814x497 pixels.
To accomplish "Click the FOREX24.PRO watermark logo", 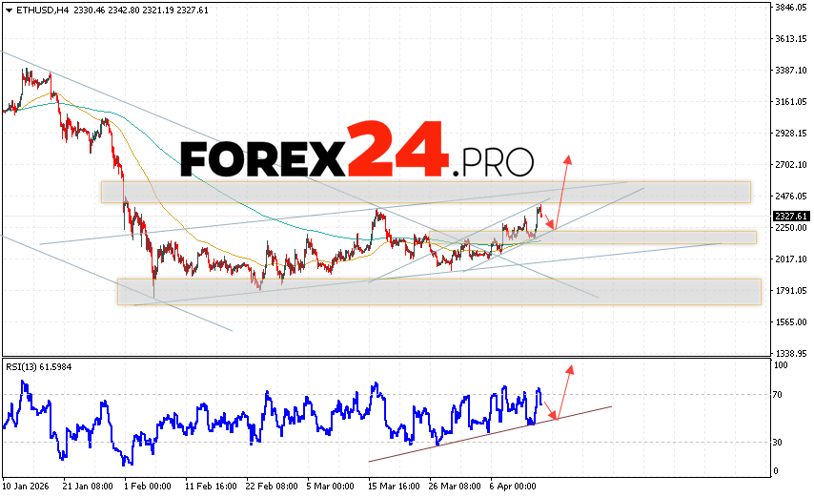I will [x=357, y=153].
